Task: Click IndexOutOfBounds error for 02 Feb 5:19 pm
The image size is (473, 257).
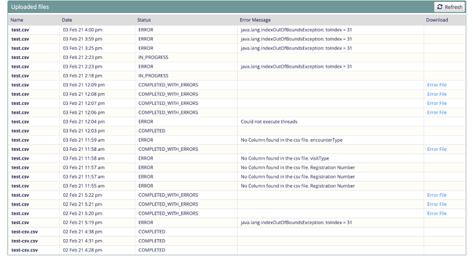Action: (x=296, y=223)
